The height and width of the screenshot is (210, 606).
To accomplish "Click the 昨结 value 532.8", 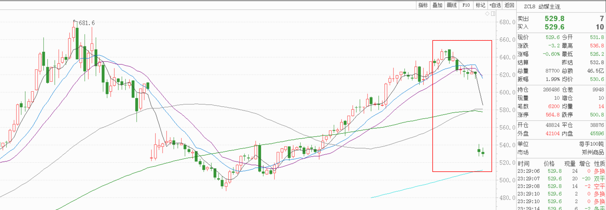I will [597, 62].
